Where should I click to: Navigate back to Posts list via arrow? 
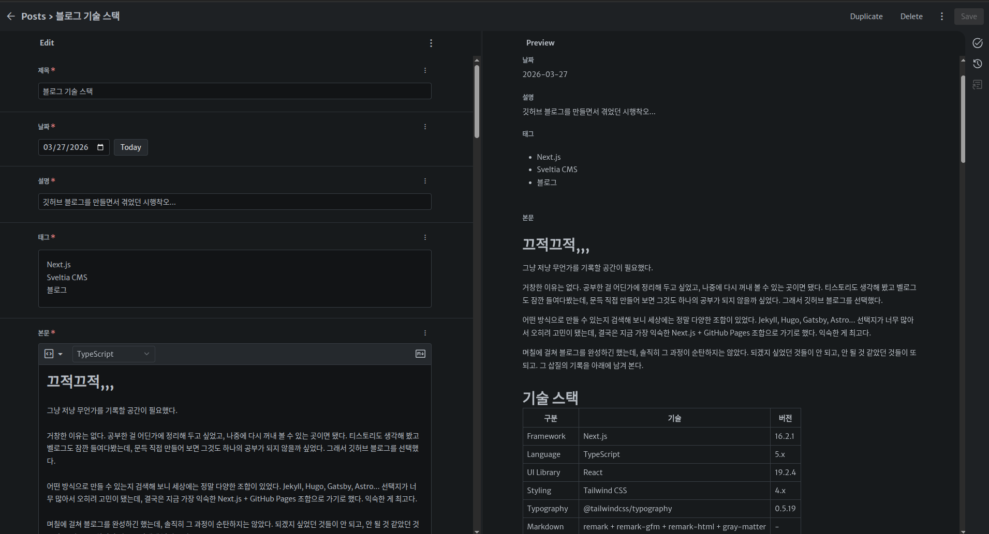[x=11, y=16]
